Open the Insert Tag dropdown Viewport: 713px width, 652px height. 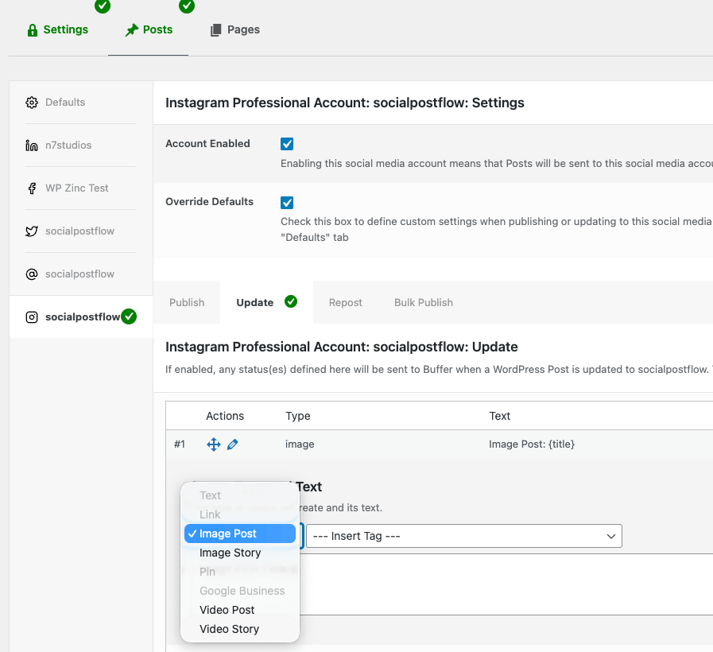[x=464, y=536]
